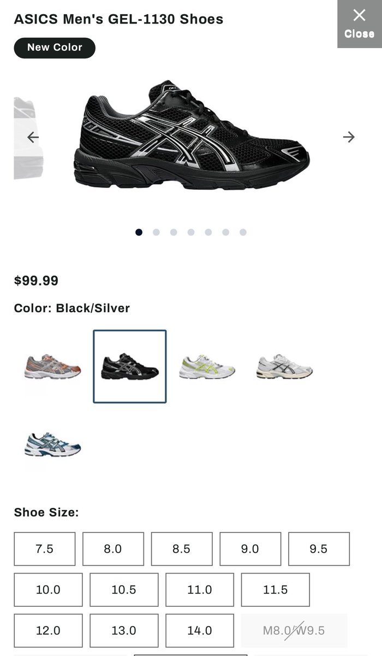Screen dimensions: 382x656
Task: Jump to last carousel dot
Action: coord(243,232)
